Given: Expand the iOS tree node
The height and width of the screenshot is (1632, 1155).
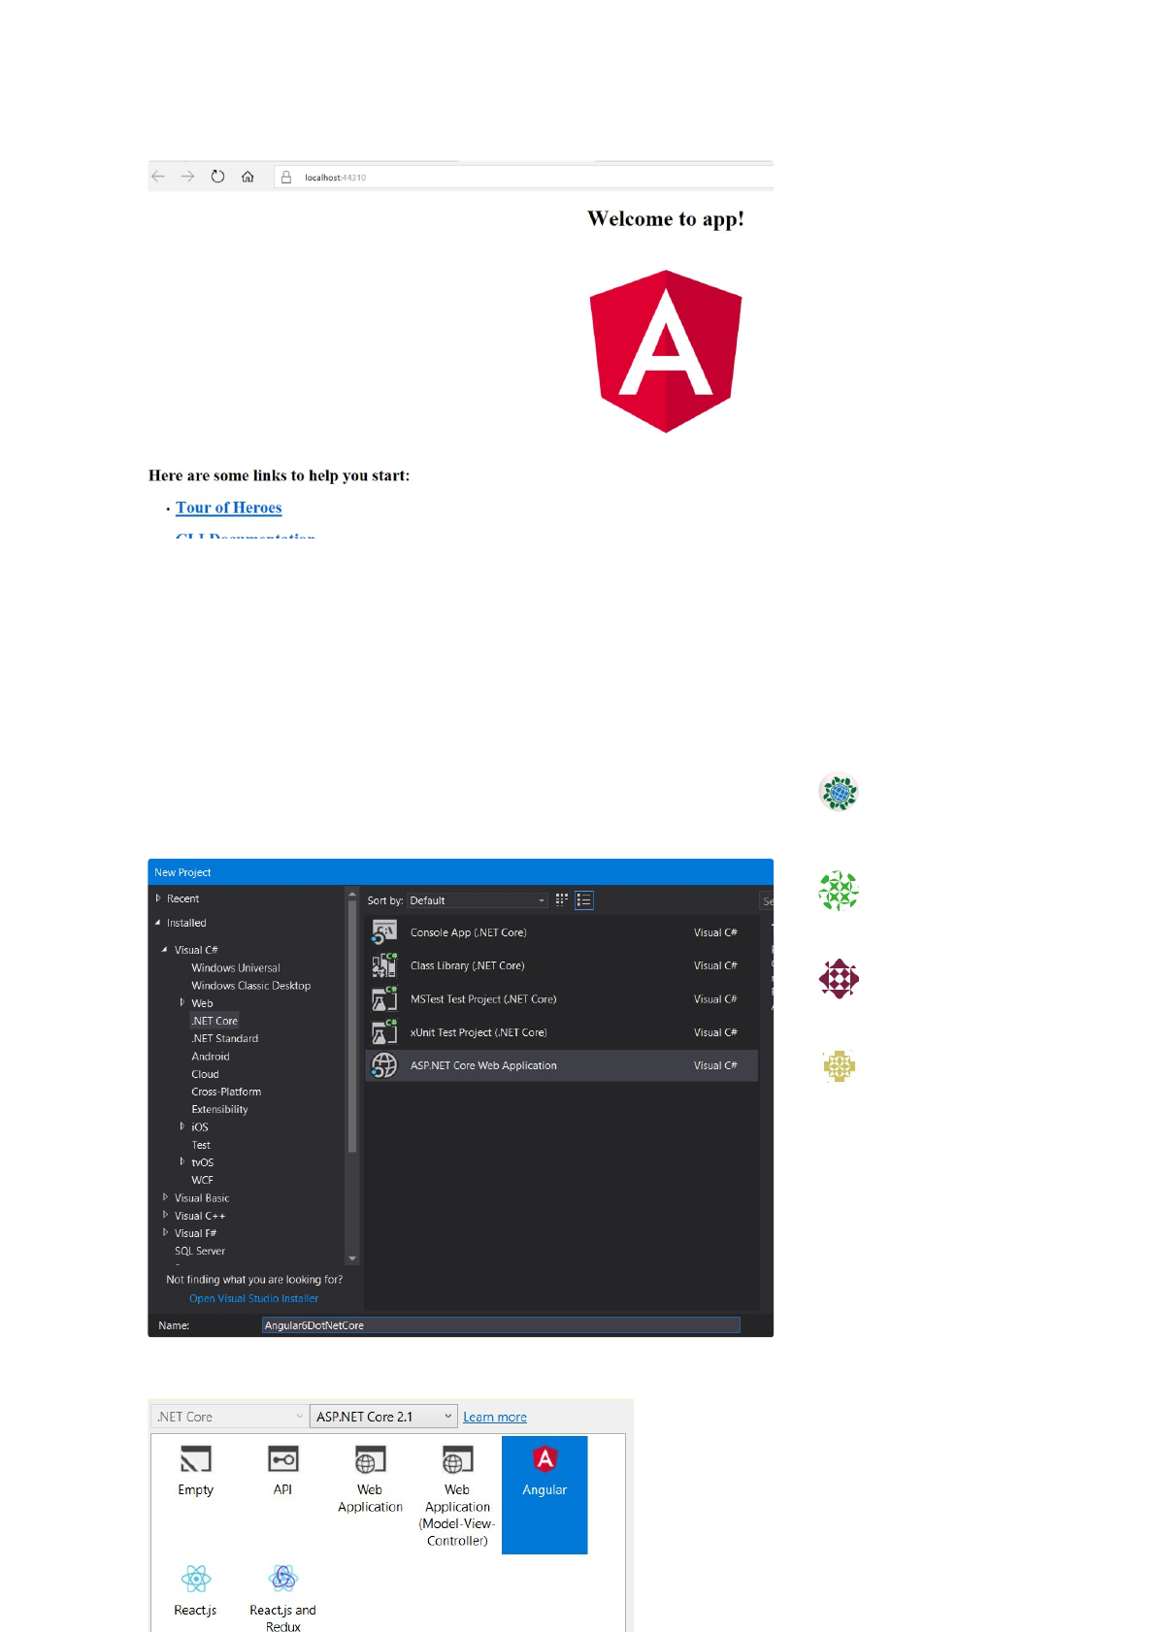Looking at the screenshot, I should (x=181, y=1126).
